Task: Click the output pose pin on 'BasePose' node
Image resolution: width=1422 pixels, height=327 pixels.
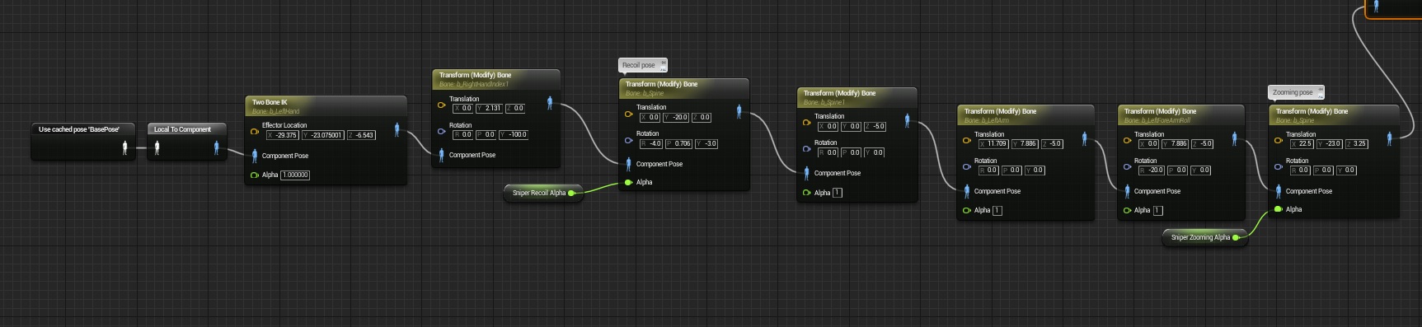Action: point(125,147)
